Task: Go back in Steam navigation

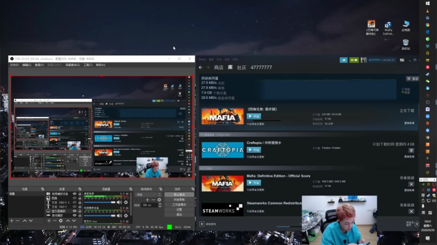Action: tap(200, 67)
